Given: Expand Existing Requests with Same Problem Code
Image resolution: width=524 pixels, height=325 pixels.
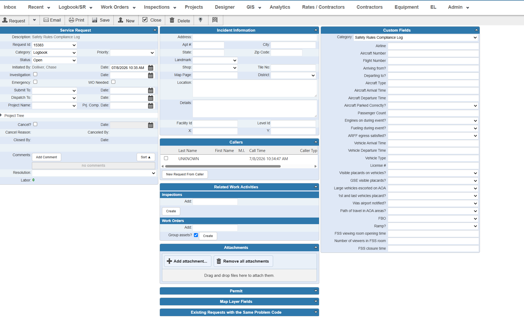Looking at the screenshot, I should tap(316, 312).
